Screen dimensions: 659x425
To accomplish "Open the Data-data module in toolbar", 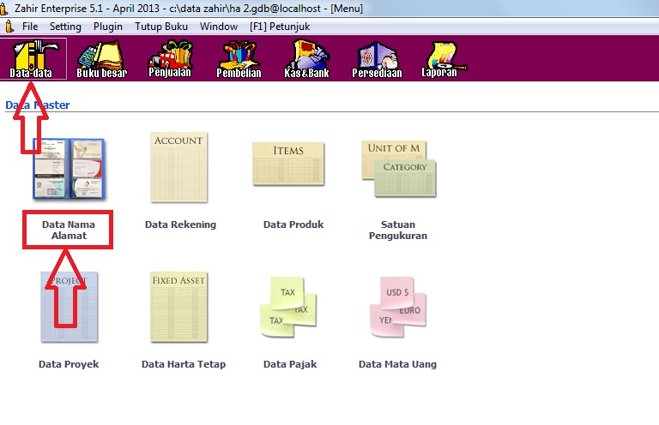I will coord(32,58).
